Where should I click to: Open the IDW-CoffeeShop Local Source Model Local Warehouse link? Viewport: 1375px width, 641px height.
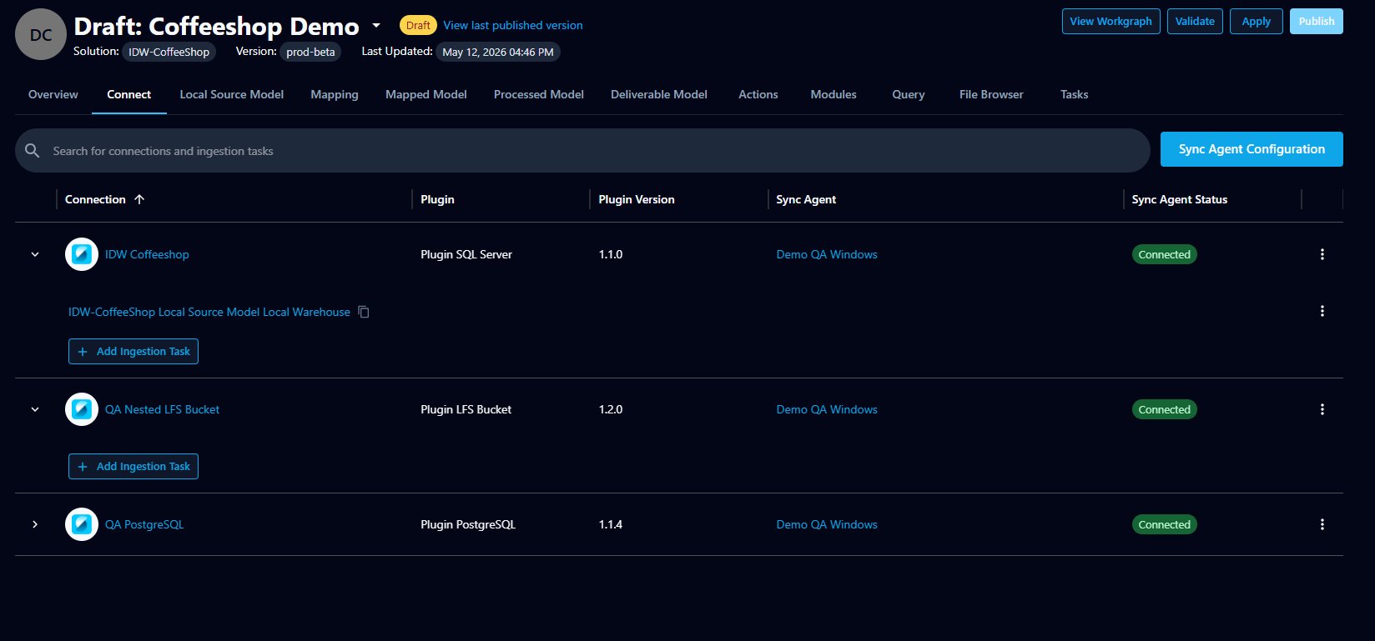(x=209, y=312)
